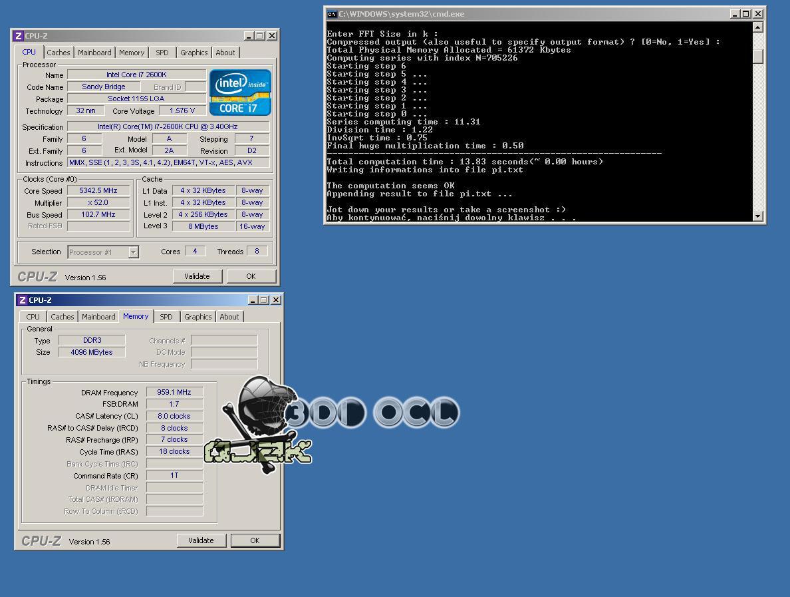
Task: Click the Cores count field showing 4
Action: [195, 251]
